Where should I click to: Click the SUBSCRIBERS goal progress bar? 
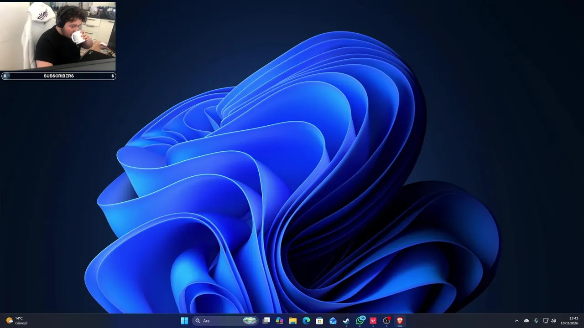click(x=58, y=76)
